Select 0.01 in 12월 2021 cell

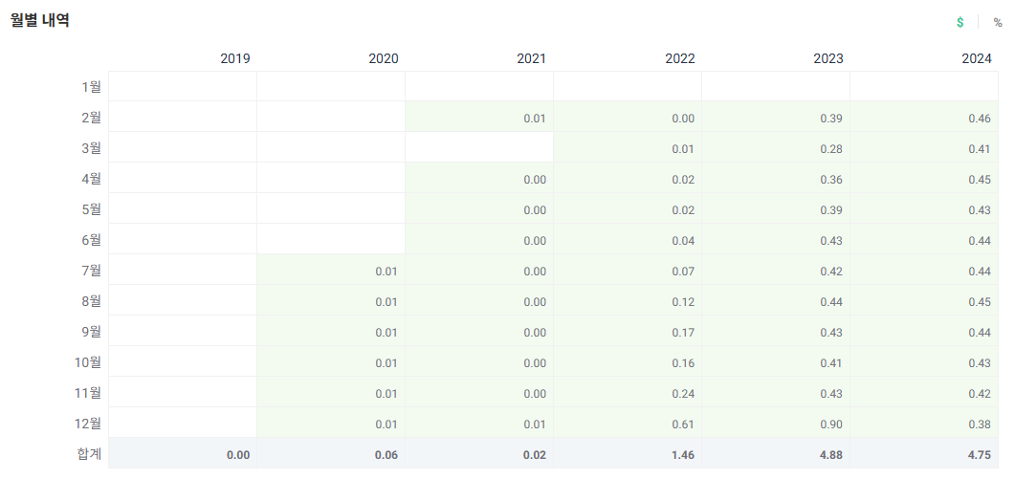[535, 425]
